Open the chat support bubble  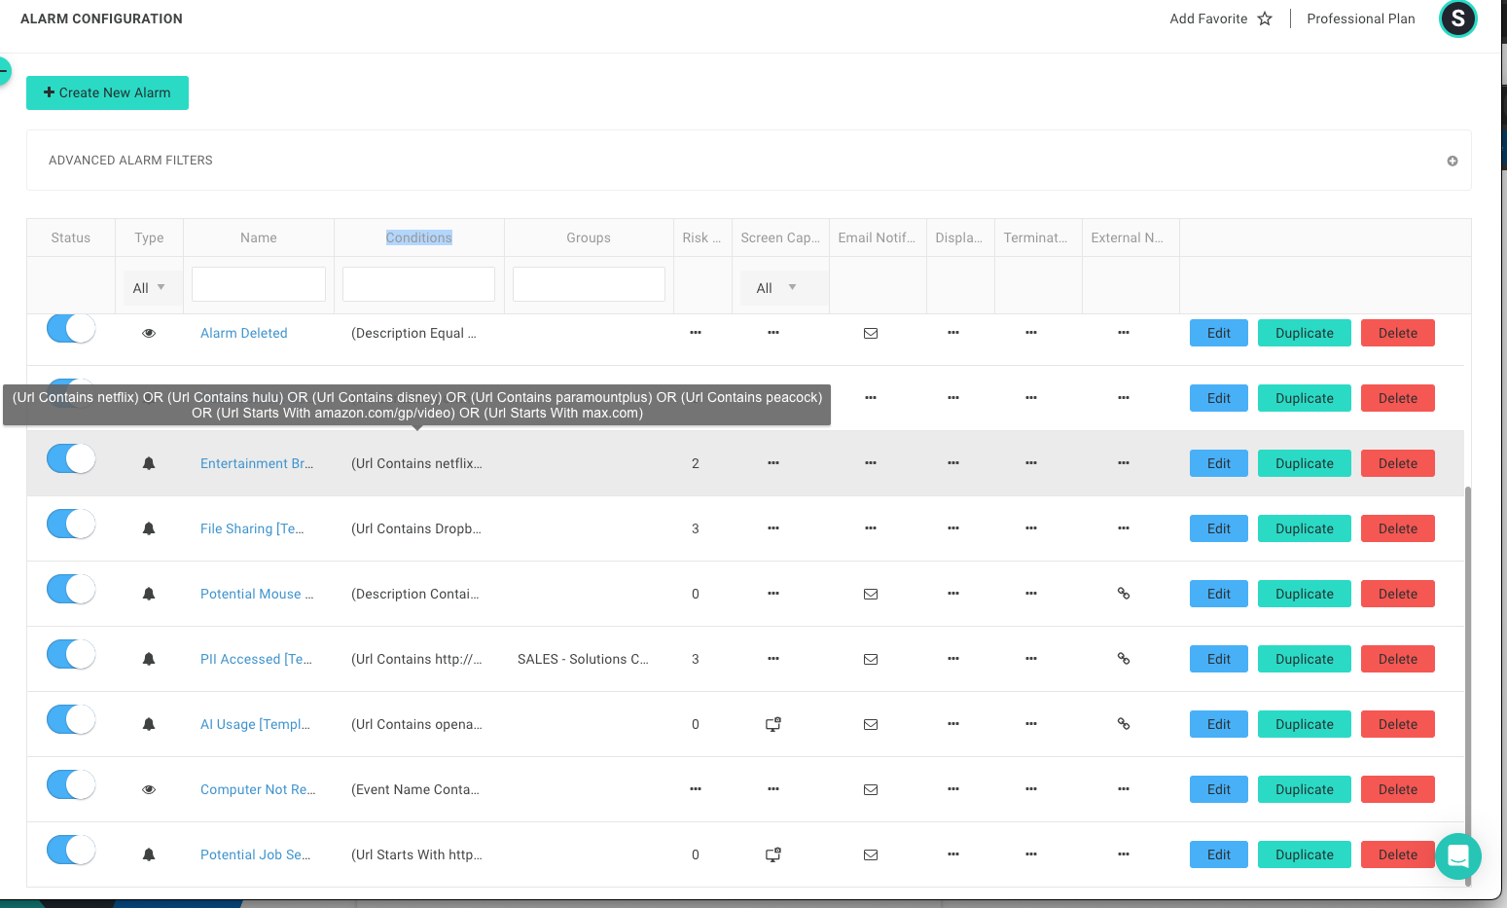[1458, 855]
